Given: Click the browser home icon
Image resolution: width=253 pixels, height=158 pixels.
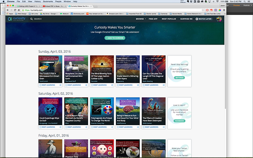Looking at the screenshot, I should click(19, 10).
